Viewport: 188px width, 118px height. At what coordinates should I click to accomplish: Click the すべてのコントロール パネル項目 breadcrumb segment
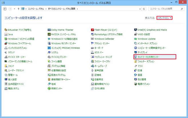click(x=62, y=9)
